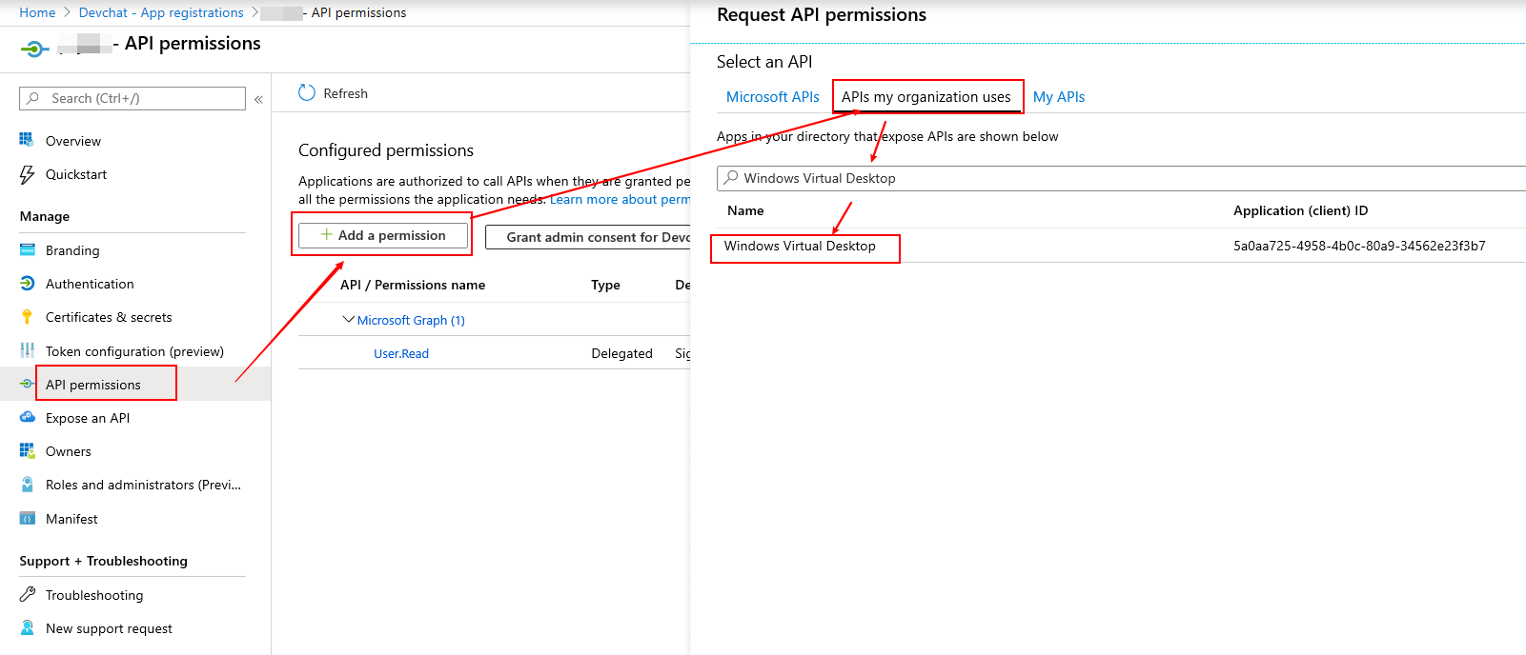Open Troubleshooting under Support
1526x655 pixels.
[94, 595]
